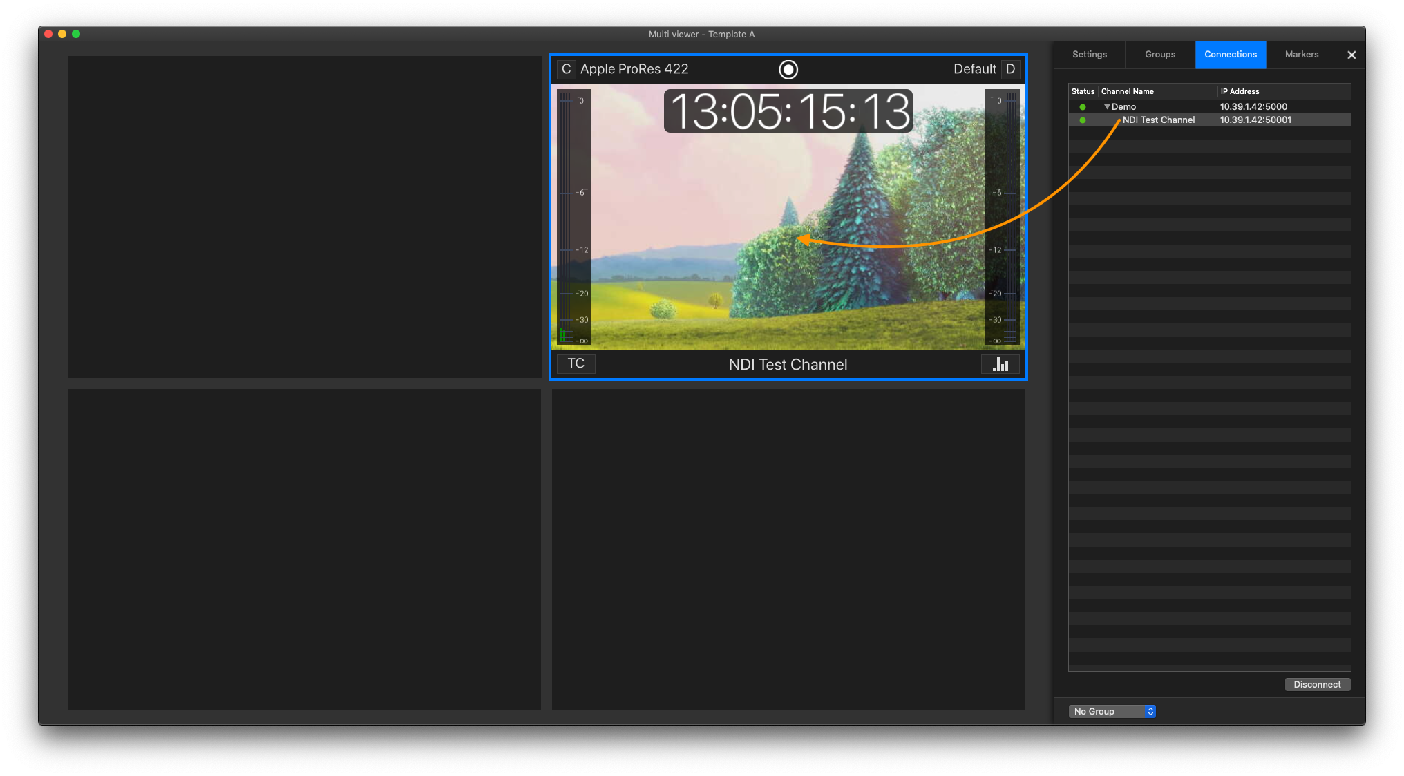Viewport: 1404px width, 776px height.
Task: Collapse the Demo connection tree row
Action: [x=1106, y=107]
